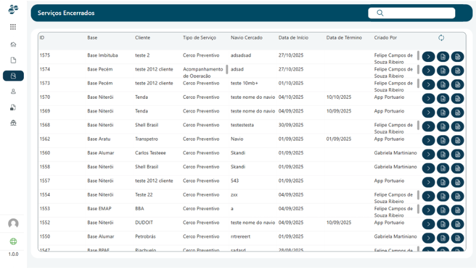
Task: Expand details arrow for service 1557
Action: pyautogui.click(x=428, y=182)
